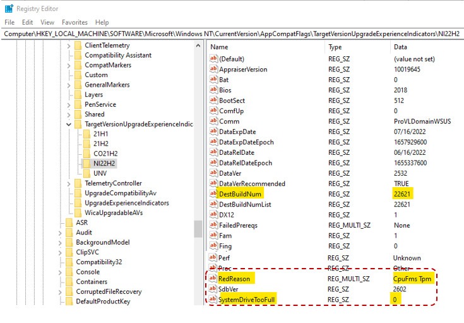Select the Comm value name

tap(229, 121)
